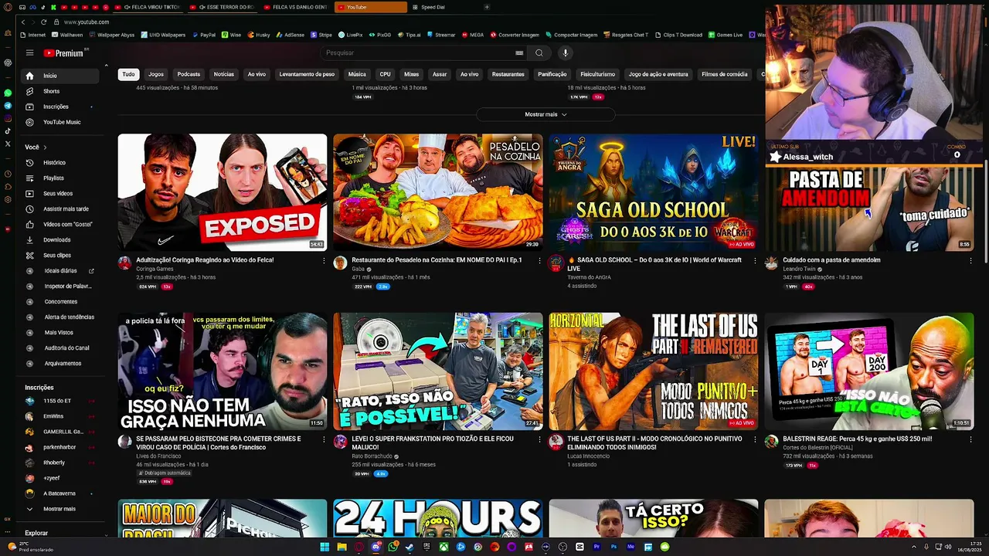Open Pesadelo na Cozinha video thumbnail

click(438, 192)
